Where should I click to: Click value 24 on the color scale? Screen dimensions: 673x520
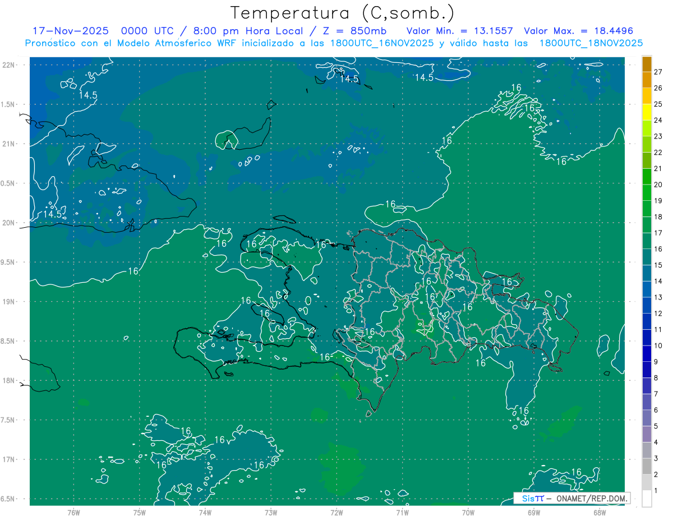[658, 120]
